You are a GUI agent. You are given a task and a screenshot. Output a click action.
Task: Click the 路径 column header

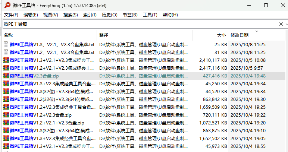[x=104, y=35]
